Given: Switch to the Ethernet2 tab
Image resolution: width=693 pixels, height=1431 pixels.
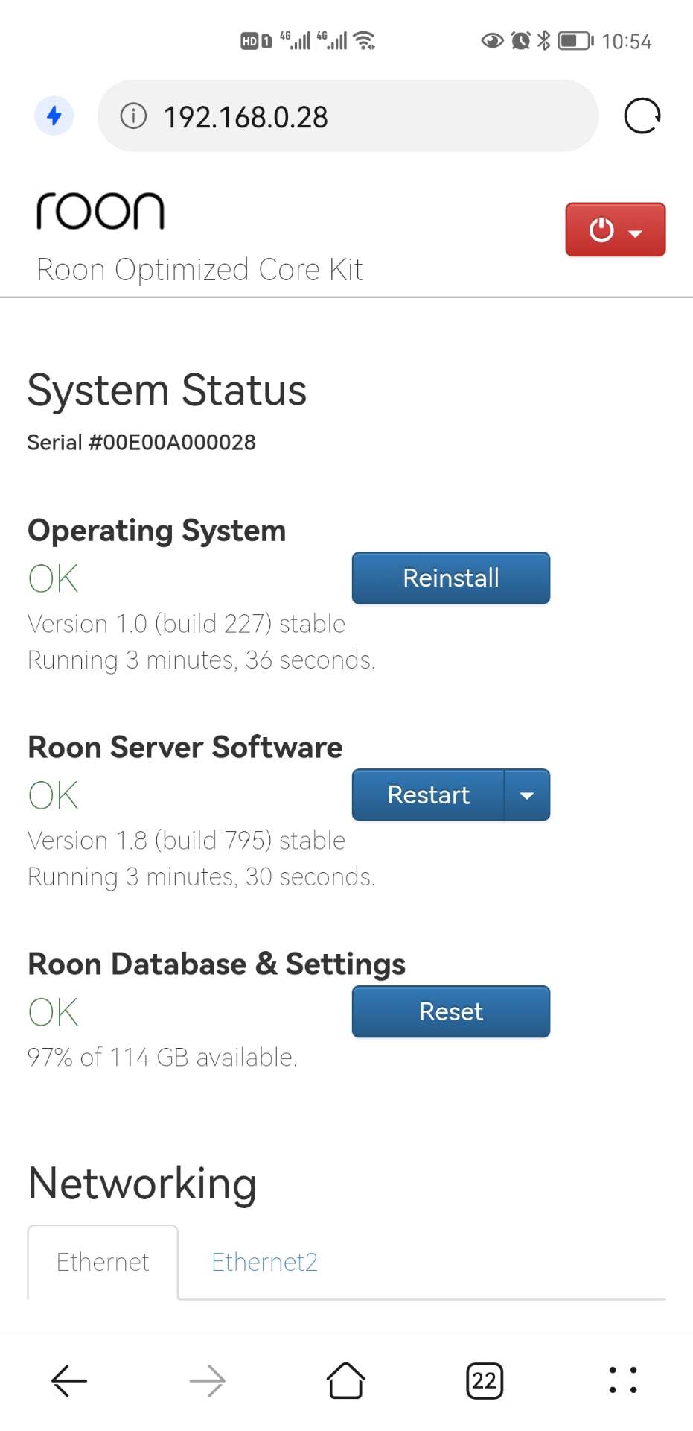Looking at the screenshot, I should pyautogui.click(x=264, y=1262).
